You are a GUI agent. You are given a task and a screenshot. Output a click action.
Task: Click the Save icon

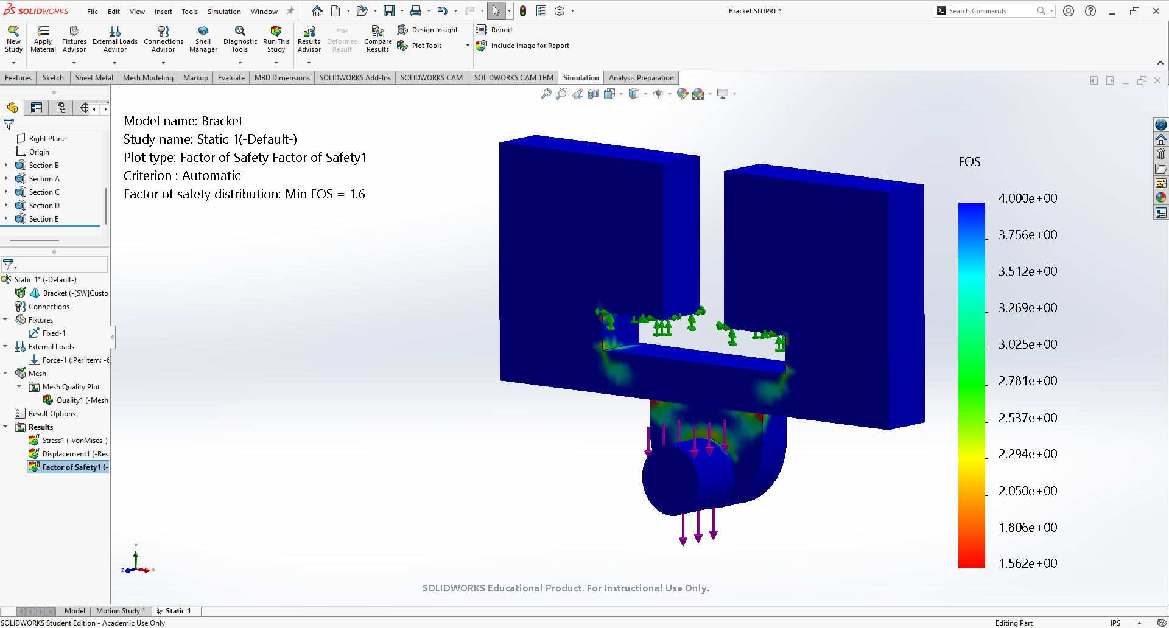pos(389,11)
